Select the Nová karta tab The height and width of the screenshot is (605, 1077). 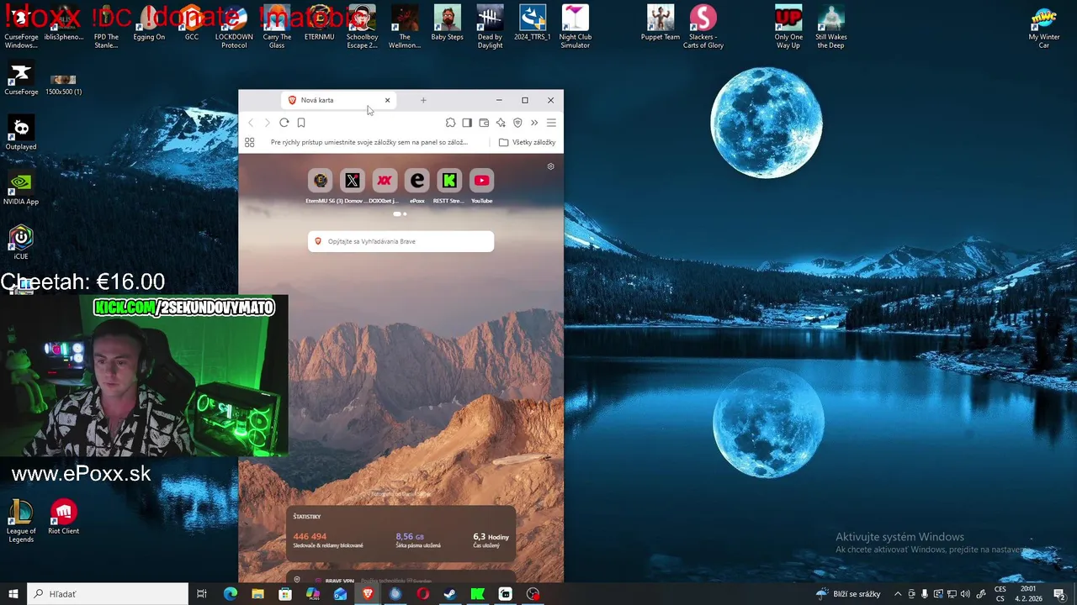coord(338,100)
